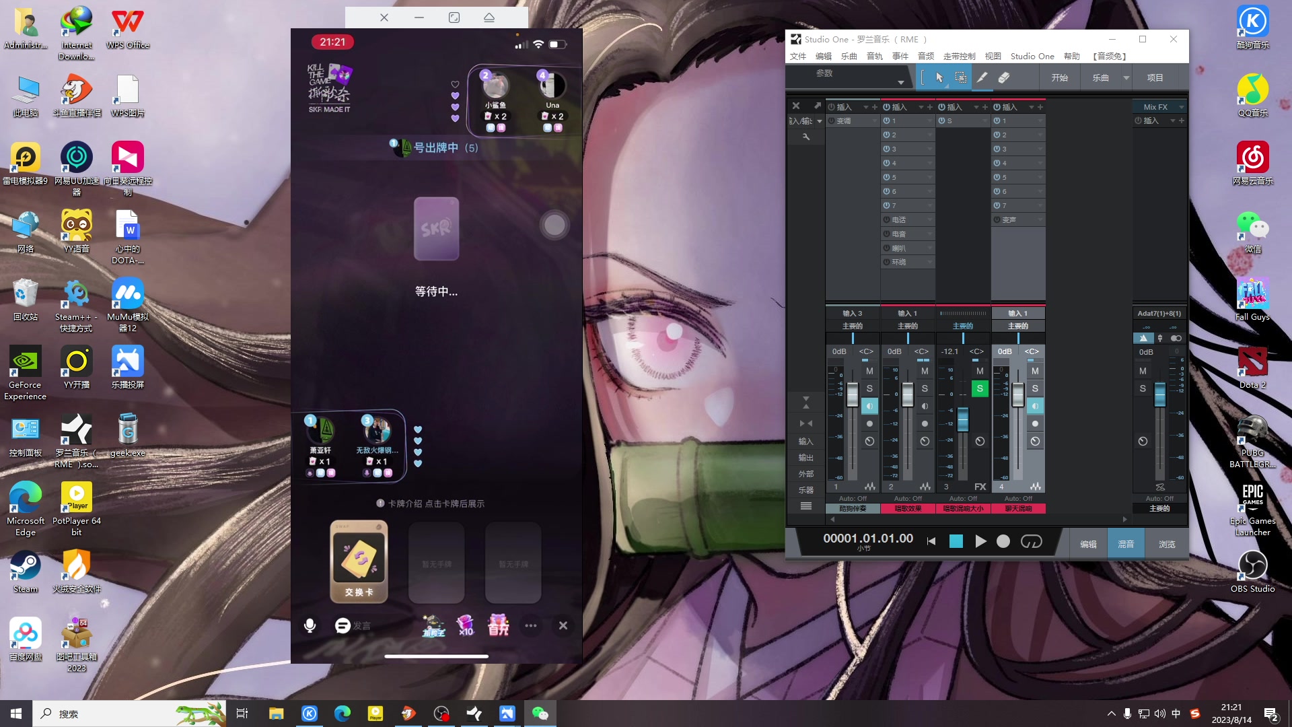Screen dimensions: 1292x727
Task: Click return-to-zero transport button
Action: (x=931, y=541)
